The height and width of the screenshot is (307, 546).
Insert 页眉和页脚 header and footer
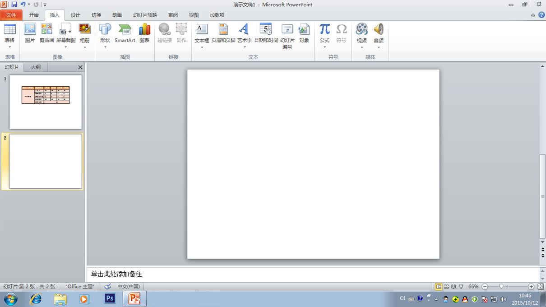point(223,33)
